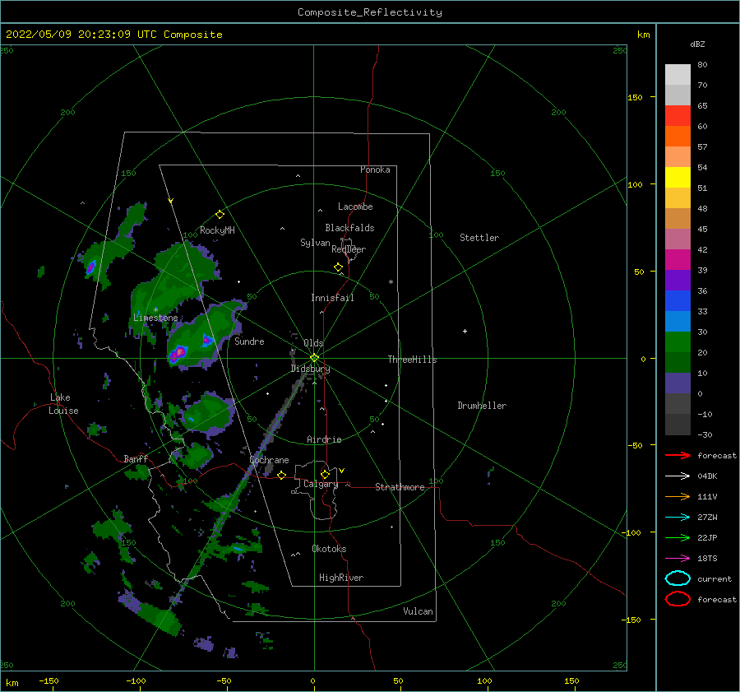This screenshot has width=740, height=692.
Task: Click the magenta storm core southwest of Sundre
Action: 179,352
